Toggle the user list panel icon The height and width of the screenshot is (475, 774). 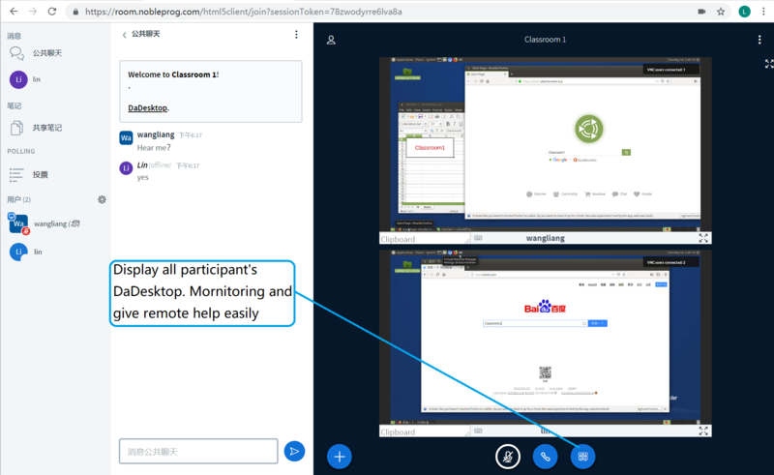[x=331, y=40]
